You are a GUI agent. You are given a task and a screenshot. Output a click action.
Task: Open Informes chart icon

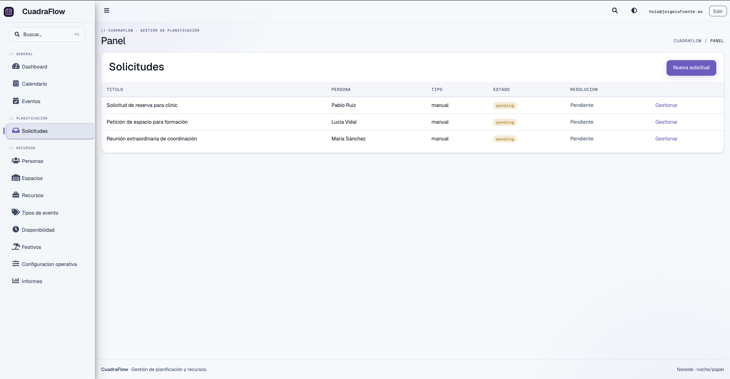tap(16, 281)
